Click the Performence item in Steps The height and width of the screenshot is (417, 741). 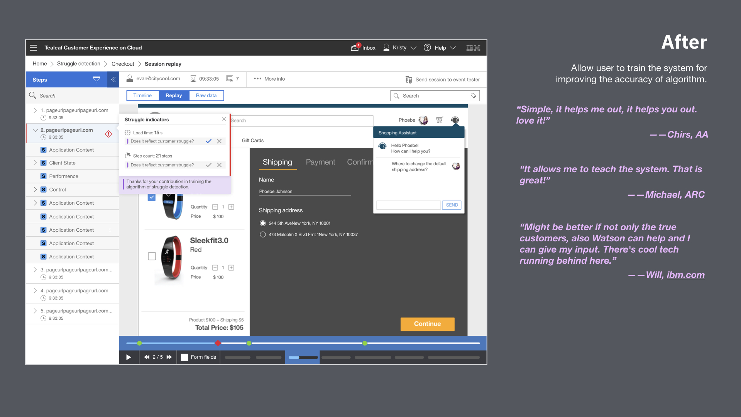pos(64,176)
